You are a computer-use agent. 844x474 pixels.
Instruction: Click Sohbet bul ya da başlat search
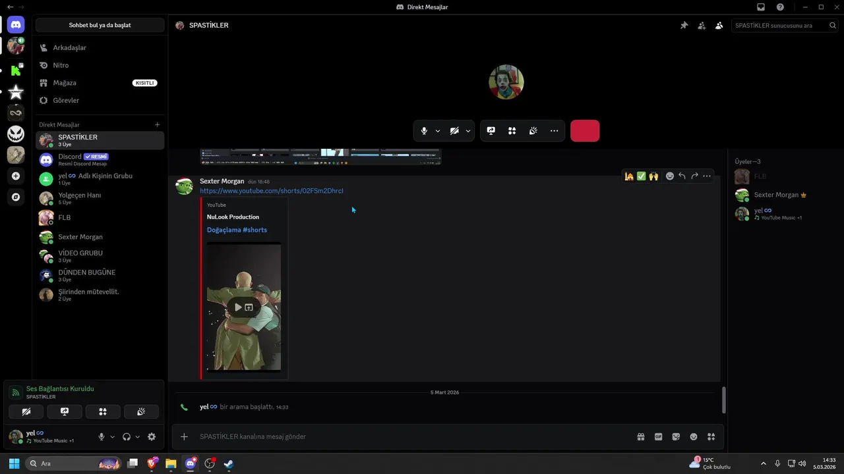coord(100,25)
